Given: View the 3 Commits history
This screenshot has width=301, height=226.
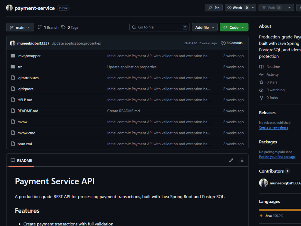Looking at the screenshot, I should click(232, 43).
